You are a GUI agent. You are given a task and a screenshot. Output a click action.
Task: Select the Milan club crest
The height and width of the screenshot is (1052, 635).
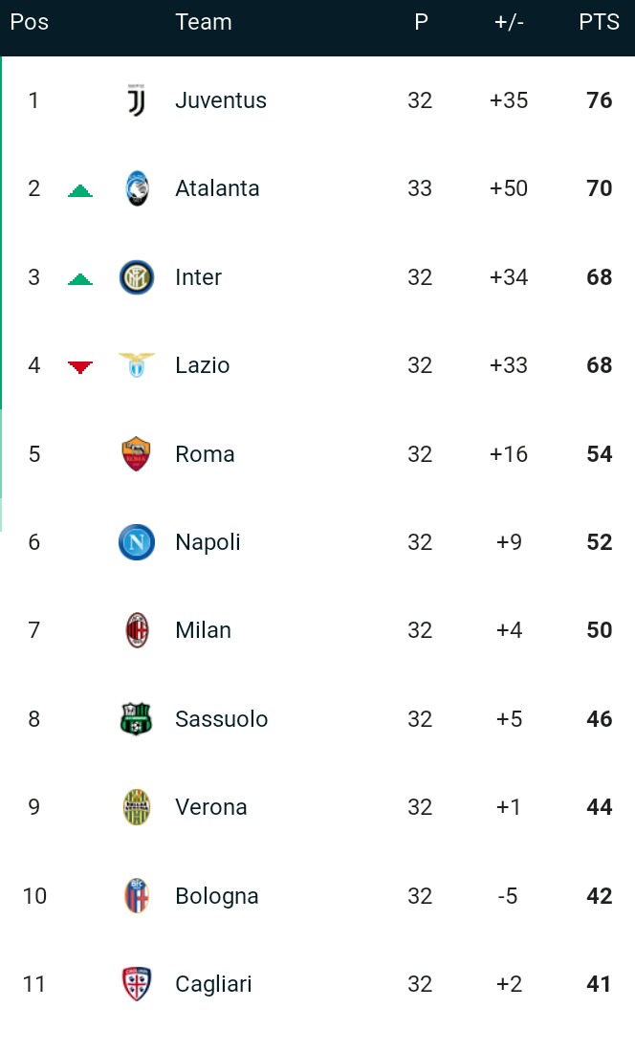coord(137,630)
